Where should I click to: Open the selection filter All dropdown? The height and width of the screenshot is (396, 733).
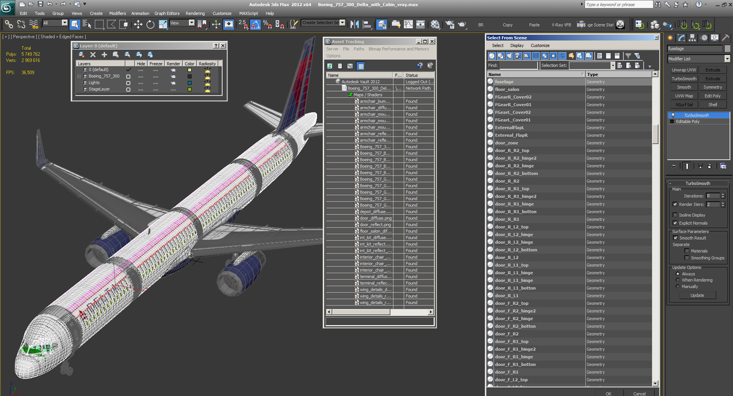pos(54,23)
